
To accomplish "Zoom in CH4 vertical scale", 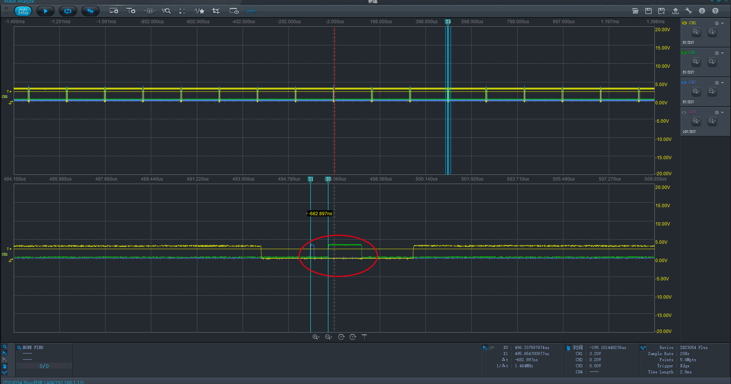I will point(696,121).
